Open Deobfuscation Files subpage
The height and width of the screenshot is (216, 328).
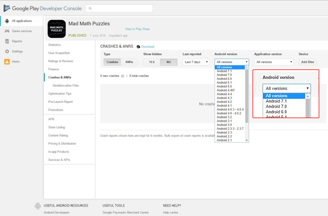coord(66,85)
